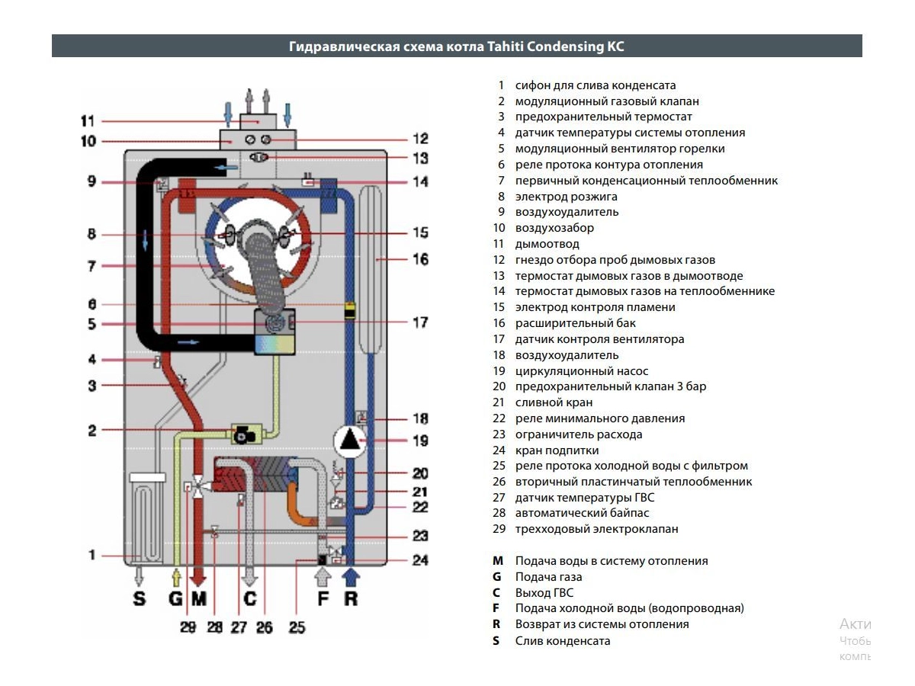The width and height of the screenshot is (915, 686).
Task: Click the blue R return arrow
Action: pos(350,575)
